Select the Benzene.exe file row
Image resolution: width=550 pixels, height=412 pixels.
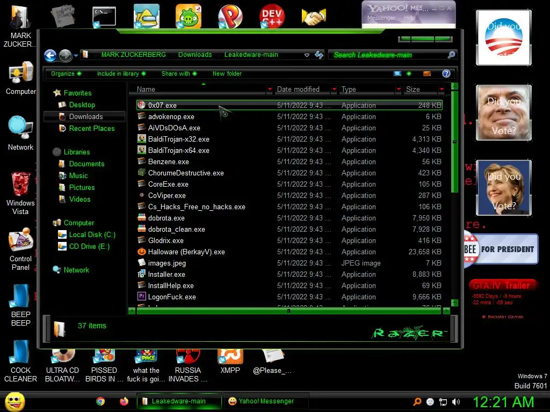coord(290,161)
